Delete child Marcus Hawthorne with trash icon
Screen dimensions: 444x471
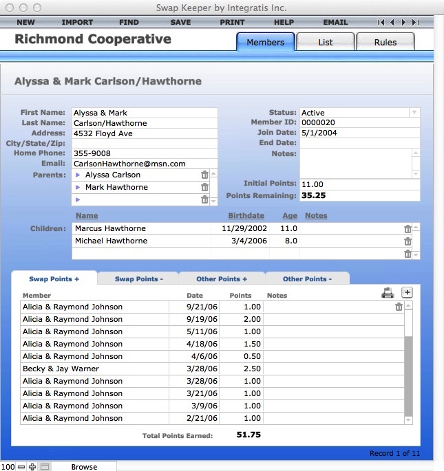[x=408, y=229]
